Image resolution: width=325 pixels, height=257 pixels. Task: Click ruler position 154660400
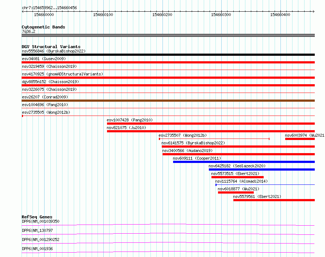280,15
